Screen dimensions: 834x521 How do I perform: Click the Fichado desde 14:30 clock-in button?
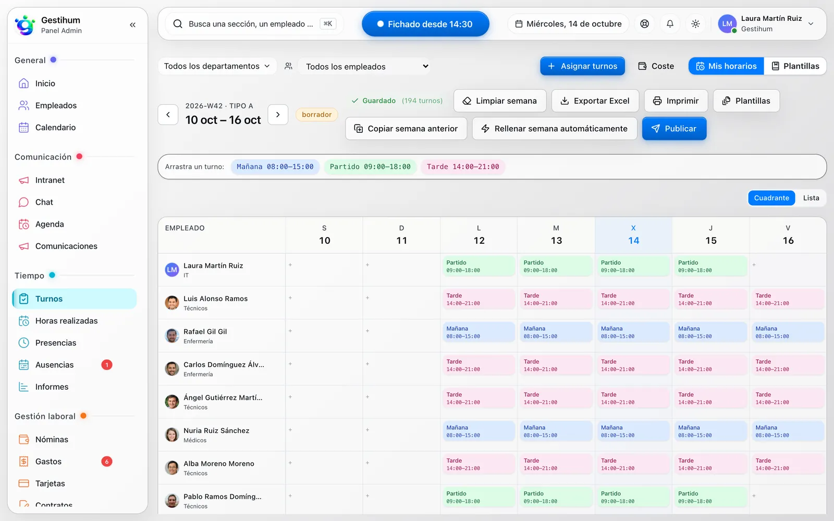click(425, 24)
